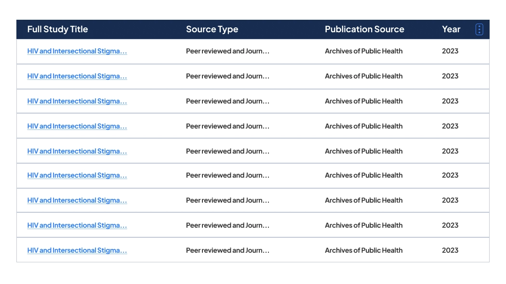Select the truncated 'Peer reviewed and Journ…' text, first row
The height and width of the screenshot is (284, 506).
coord(227,51)
